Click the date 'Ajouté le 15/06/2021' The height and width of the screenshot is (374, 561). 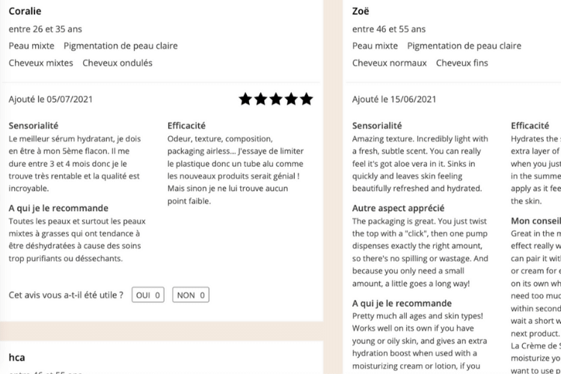394,99
